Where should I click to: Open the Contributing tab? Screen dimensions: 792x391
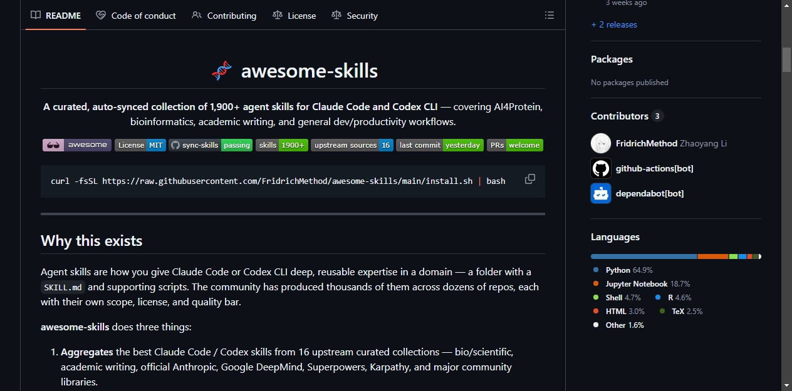(224, 15)
